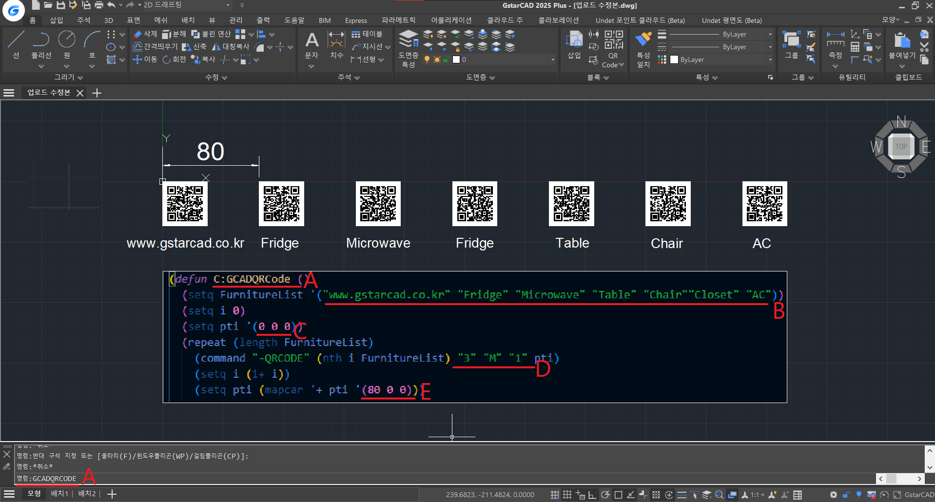
Task: Expand the 주석 (Annotation) panel
Action: click(349, 77)
